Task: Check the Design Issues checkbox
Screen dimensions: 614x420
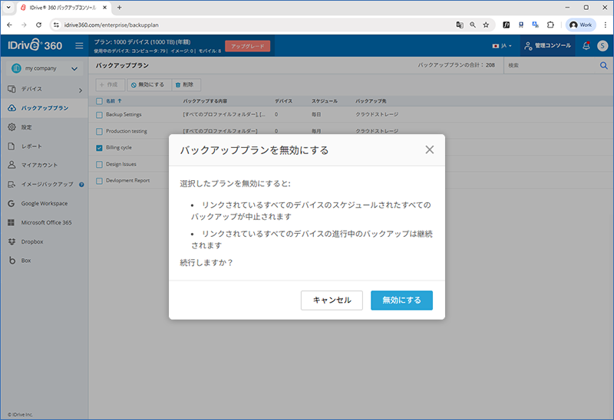Action: pyautogui.click(x=99, y=164)
